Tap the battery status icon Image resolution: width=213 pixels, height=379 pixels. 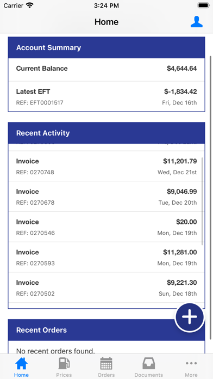pos(203,5)
